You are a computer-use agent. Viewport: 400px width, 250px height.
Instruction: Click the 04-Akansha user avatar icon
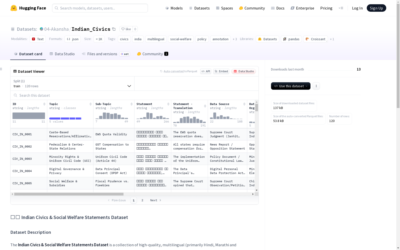(41, 29)
